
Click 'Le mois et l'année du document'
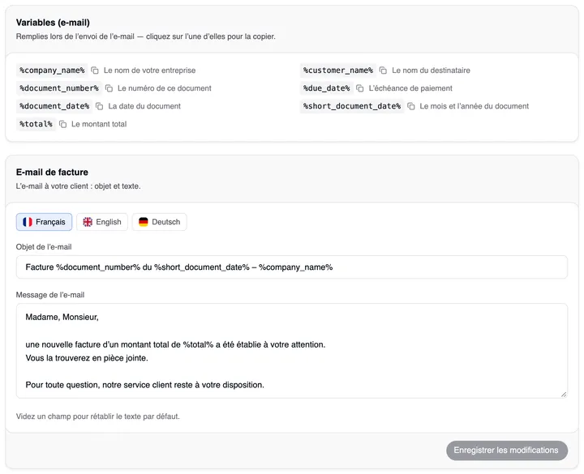coord(474,106)
